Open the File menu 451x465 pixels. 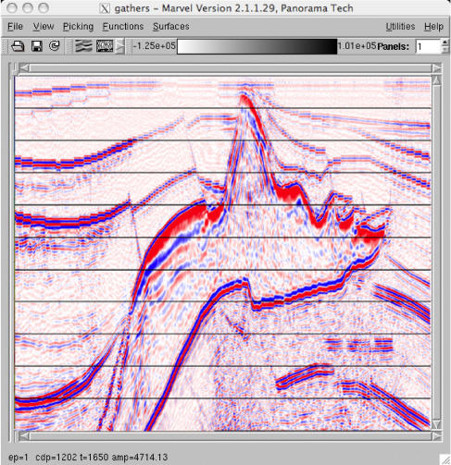[15, 27]
